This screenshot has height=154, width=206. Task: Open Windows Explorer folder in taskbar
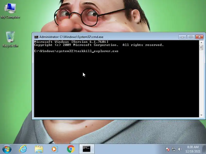(39, 149)
